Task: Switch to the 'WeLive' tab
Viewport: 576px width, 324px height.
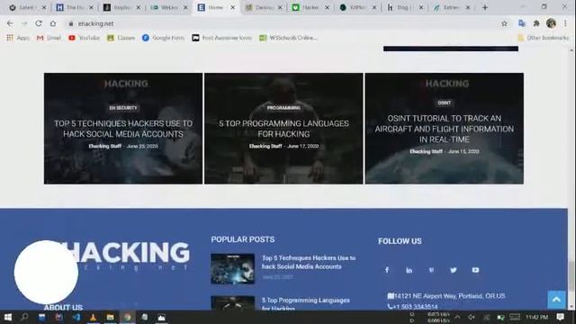Action: [x=167, y=7]
